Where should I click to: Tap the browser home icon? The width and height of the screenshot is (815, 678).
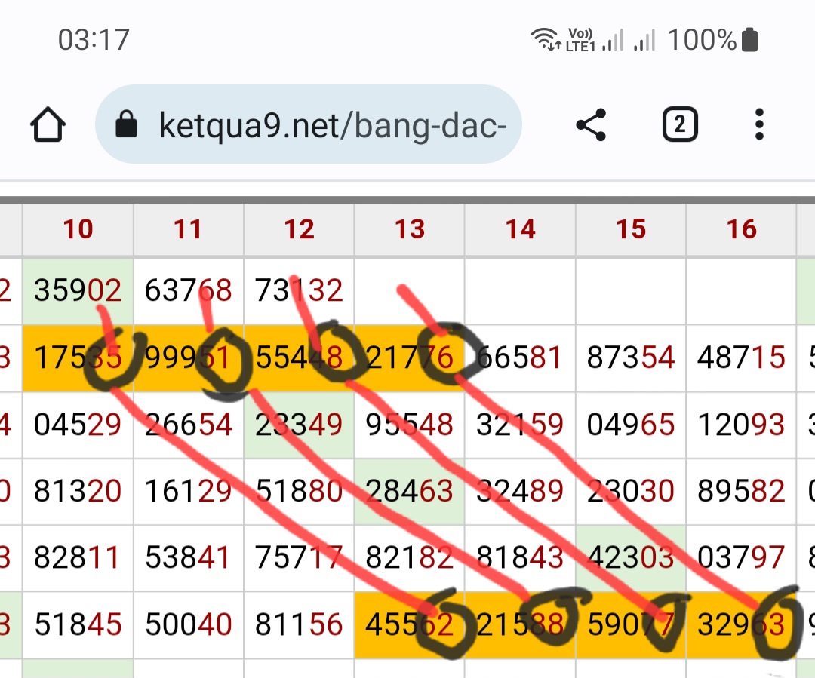[x=48, y=124]
